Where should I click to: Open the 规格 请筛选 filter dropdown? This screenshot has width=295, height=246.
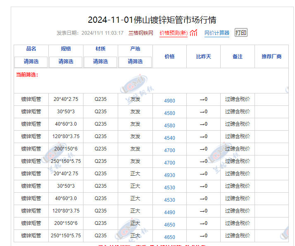(x=66, y=62)
